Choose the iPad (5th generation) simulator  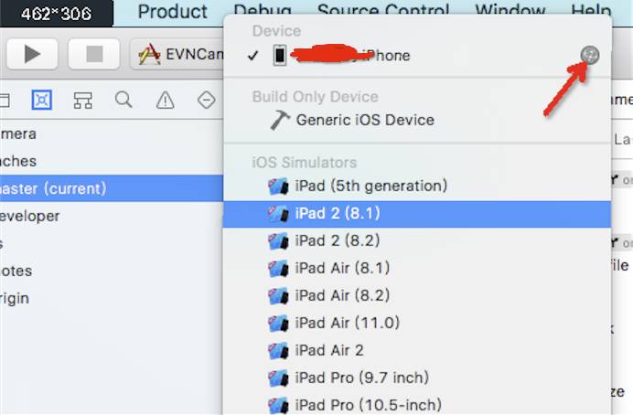[417, 186]
